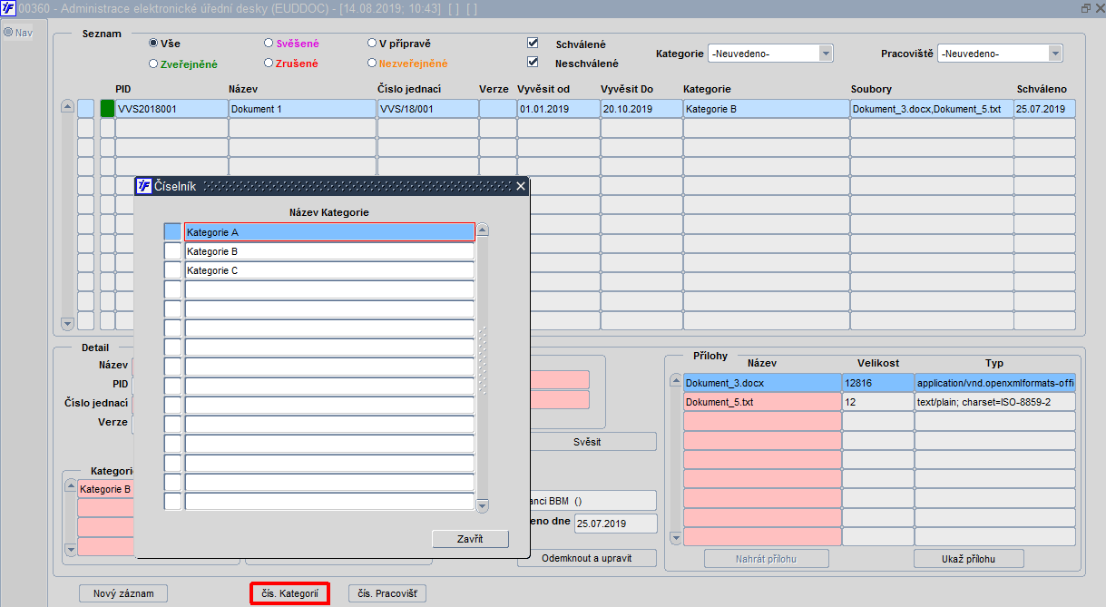1106x607 pixels.
Task: Click the Nav radio button
Action: tap(8, 33)
